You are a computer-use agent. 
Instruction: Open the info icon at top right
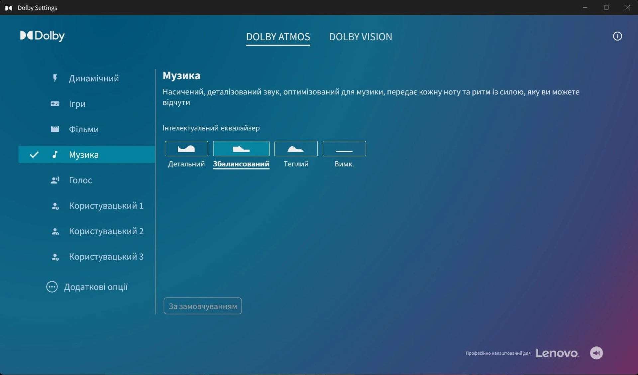[617, 36]
